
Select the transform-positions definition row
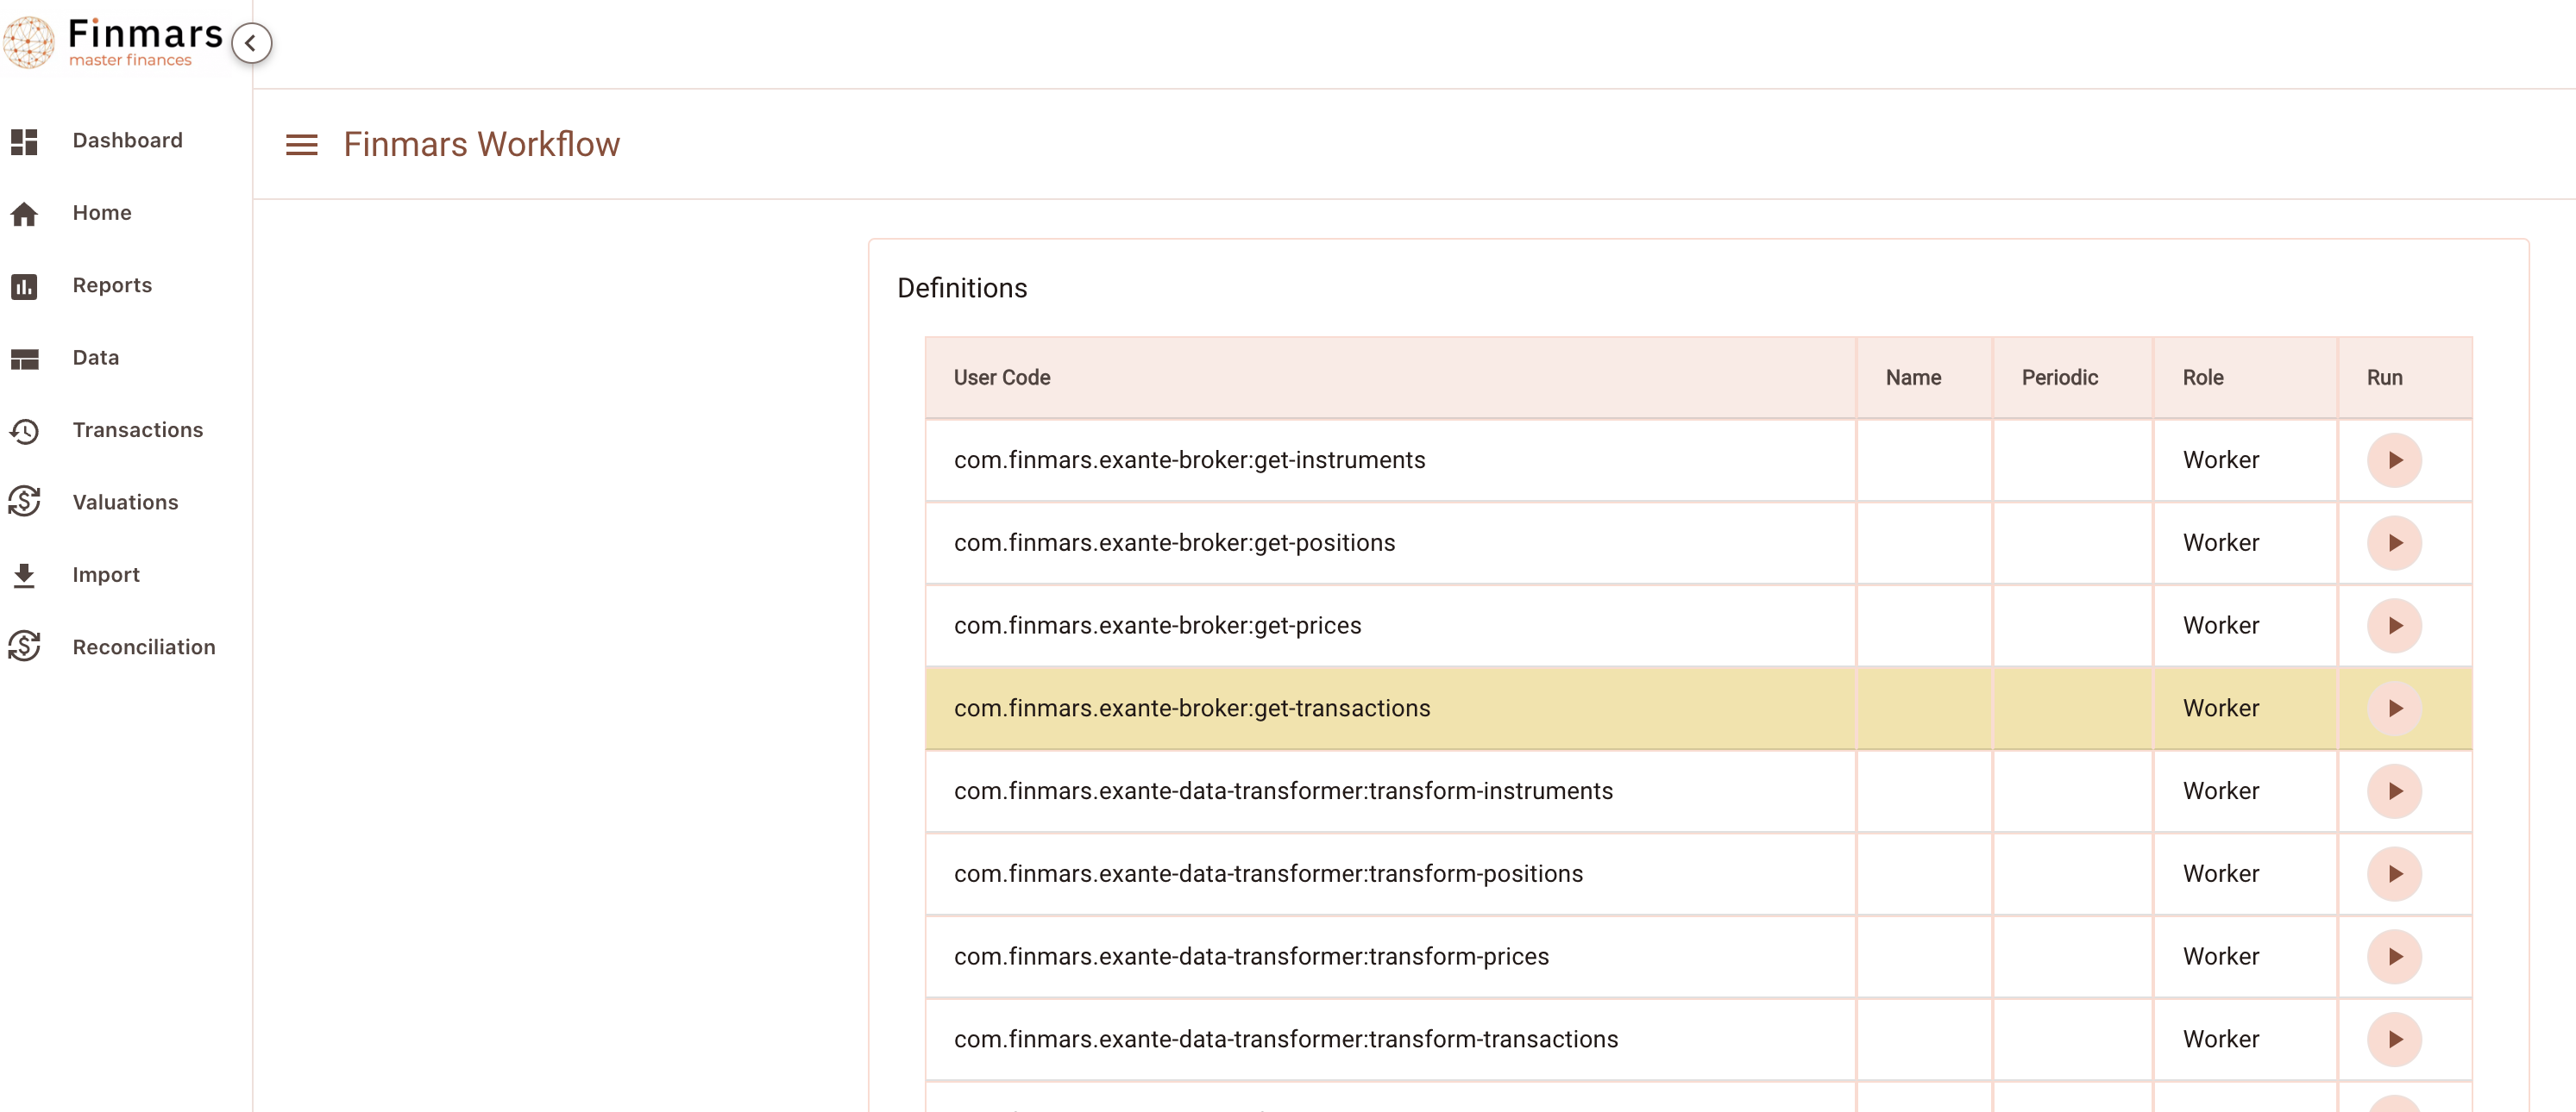pos(1698,874)
